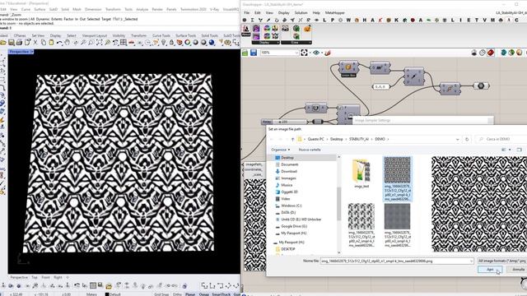Screen dimensions: 527x296
Task: Click the Open file icon in Rhino toolbar
Action: 3,43
